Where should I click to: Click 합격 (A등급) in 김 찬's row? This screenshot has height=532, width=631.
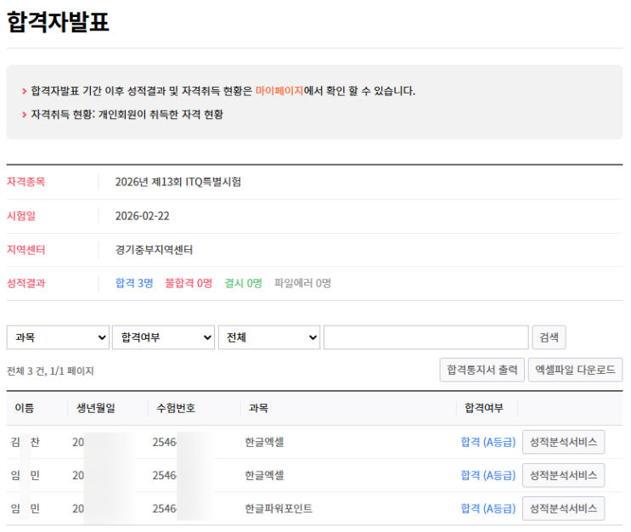tap(487, 442)
